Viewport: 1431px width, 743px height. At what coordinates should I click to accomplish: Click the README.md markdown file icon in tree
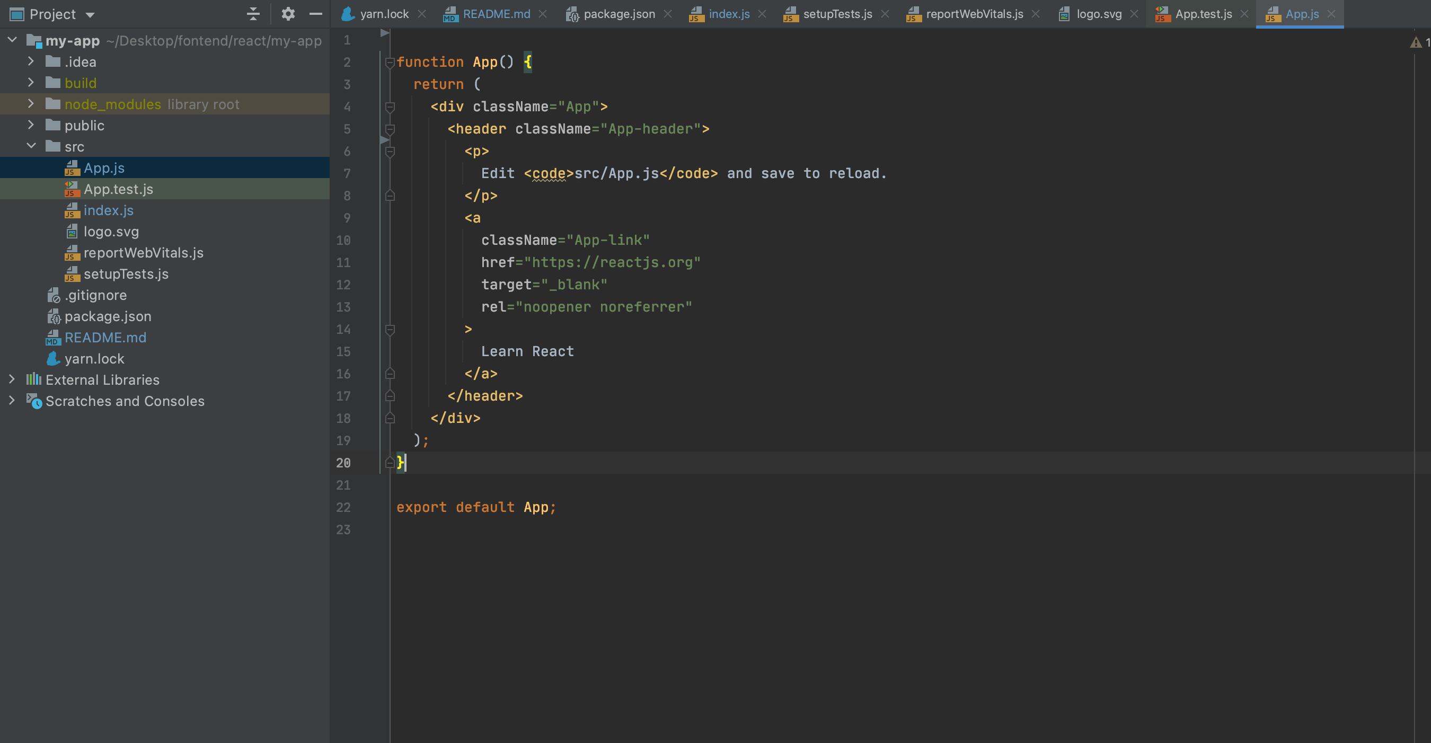click(54, 337)
